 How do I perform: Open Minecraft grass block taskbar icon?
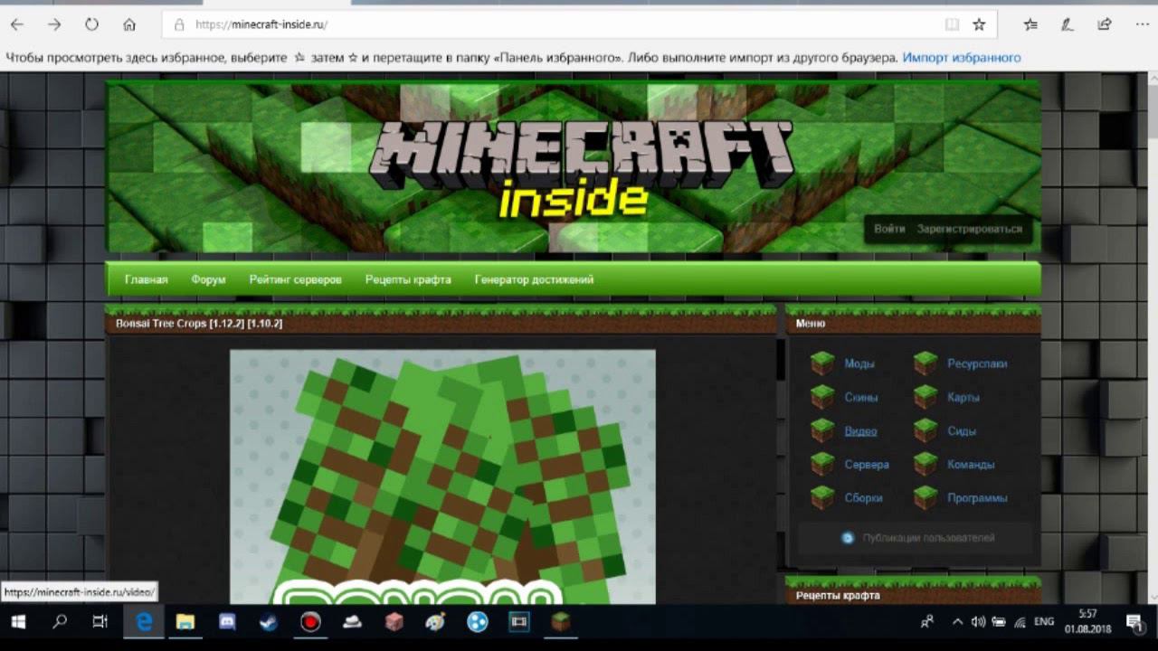(561, 622)
